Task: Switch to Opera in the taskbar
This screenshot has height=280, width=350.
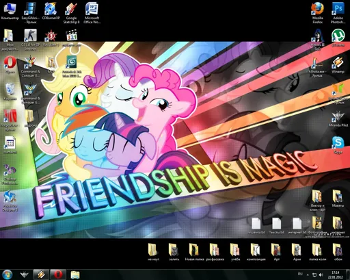Action: (58, 275)
